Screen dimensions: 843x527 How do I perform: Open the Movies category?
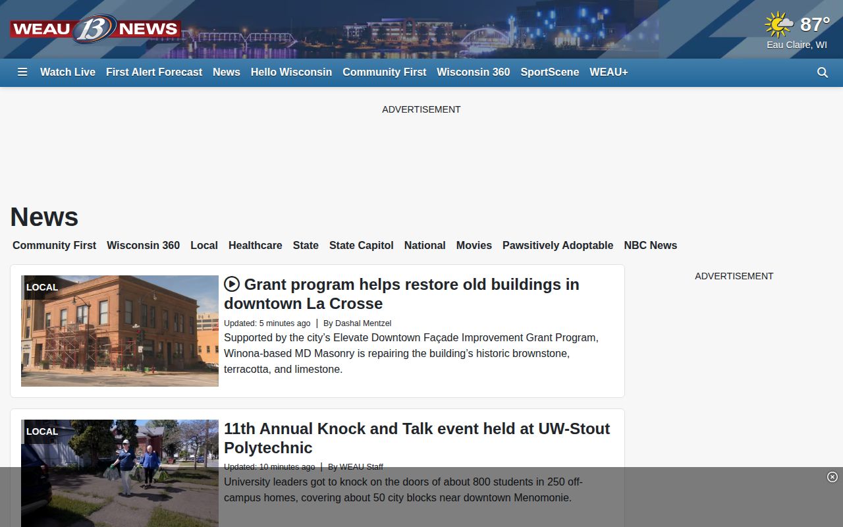474,245
